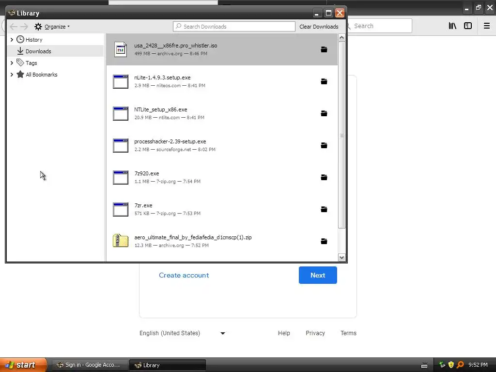Click the downloads list scrollbar thumb
Viewport: 496px width, 372px height.
(341, 135)
